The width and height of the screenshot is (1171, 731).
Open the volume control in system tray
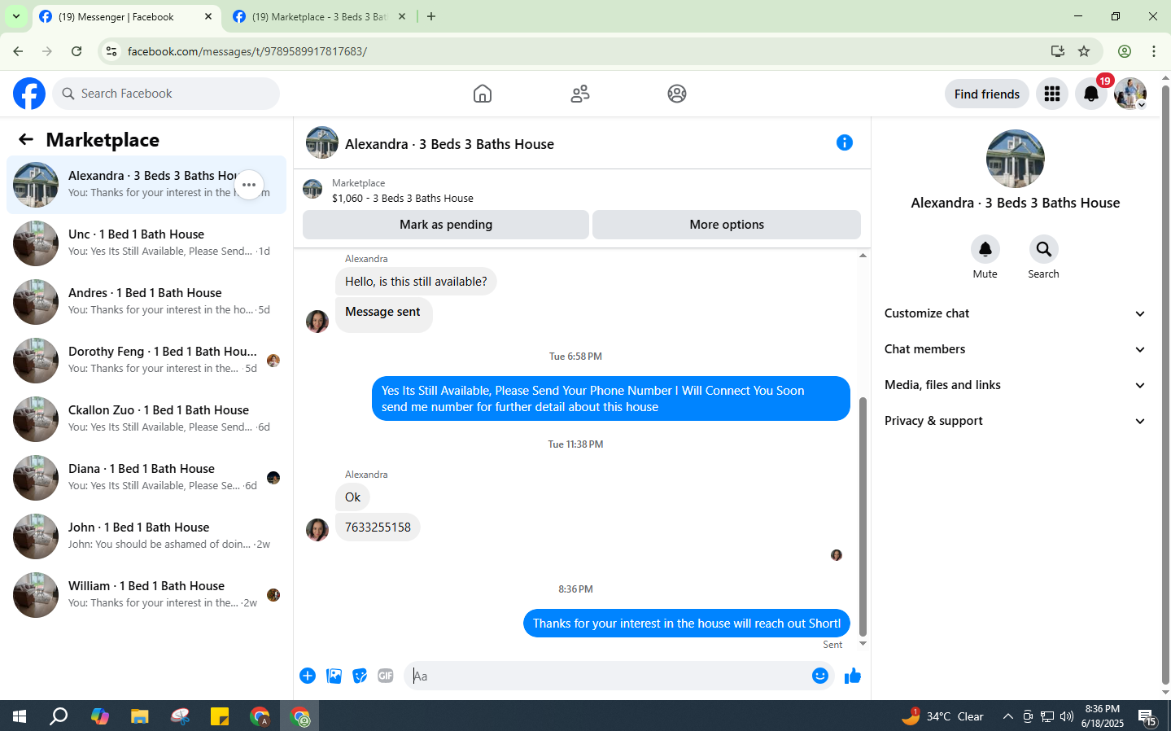1067,716
